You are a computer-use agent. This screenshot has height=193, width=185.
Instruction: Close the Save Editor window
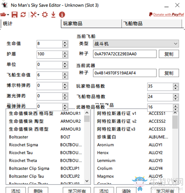pyautogui.click(x=177, y=5)
